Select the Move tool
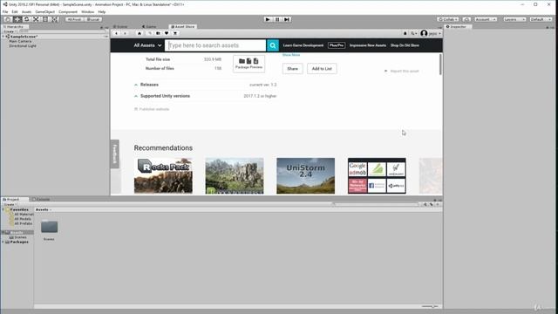This screenshot has height=314, width=558. 17,19
